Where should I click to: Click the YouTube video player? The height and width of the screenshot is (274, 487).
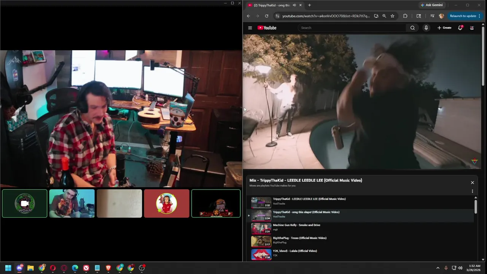362,102
